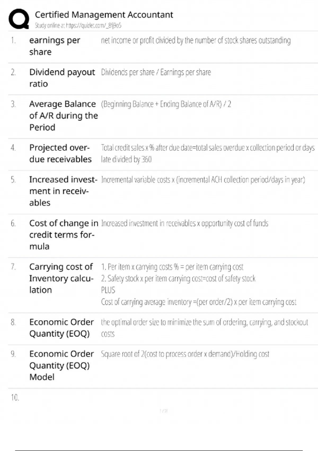Click the page number indicator at bottom

point(164,411)
